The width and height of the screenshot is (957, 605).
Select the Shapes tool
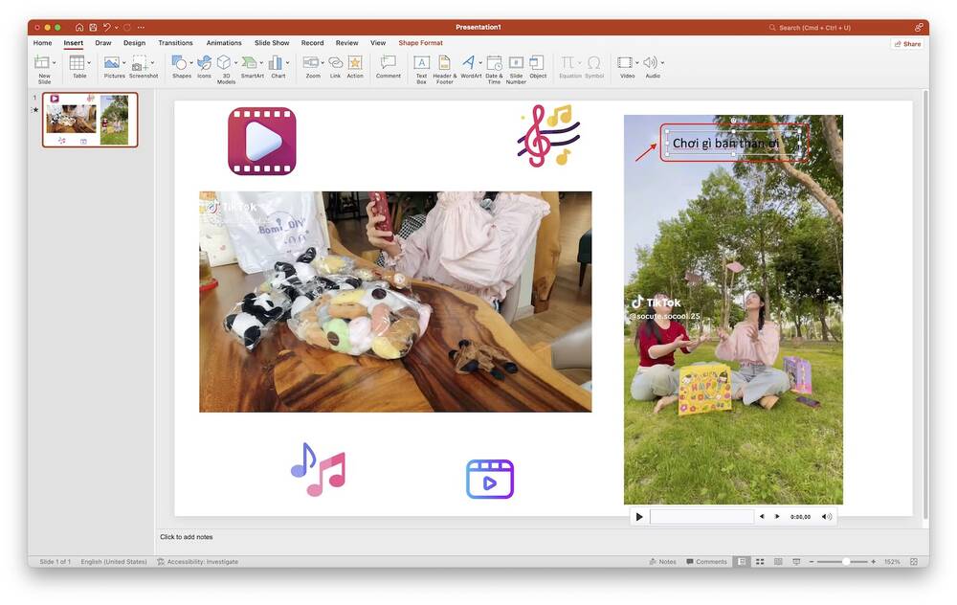pos(177,62)
